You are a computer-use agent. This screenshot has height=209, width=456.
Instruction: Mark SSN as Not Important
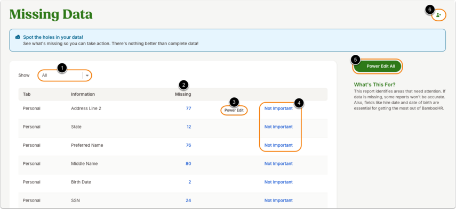[x=278, y=200]
